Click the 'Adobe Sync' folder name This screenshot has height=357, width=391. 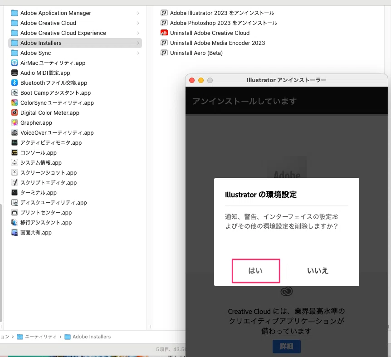coord(36,53)
